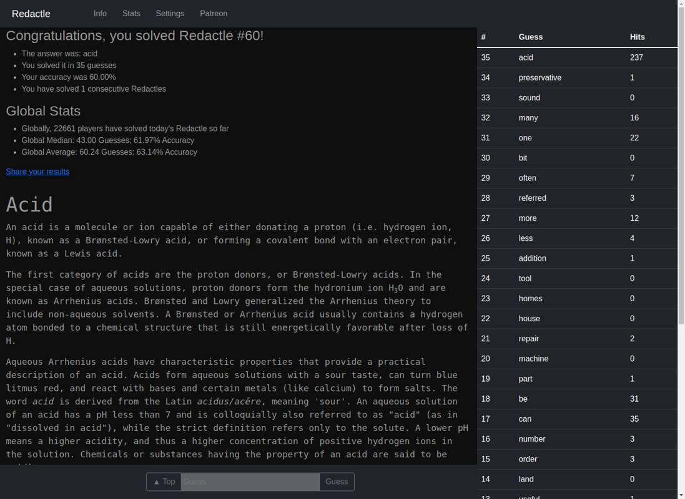Click the guess 'preservative' row

(x=540, y=77)
